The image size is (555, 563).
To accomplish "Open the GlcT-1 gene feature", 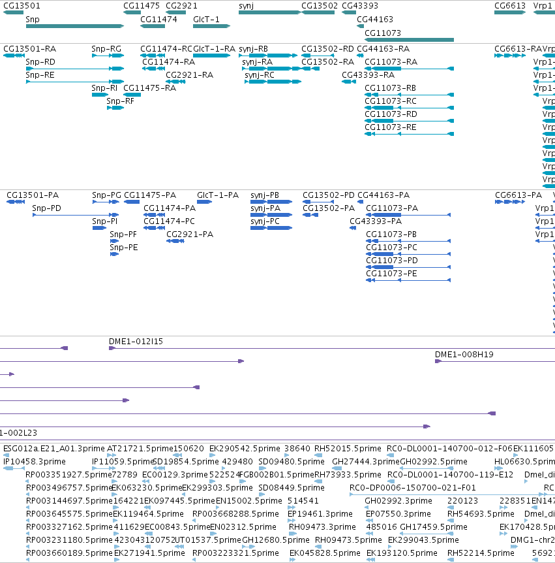I will pos(211,26).
